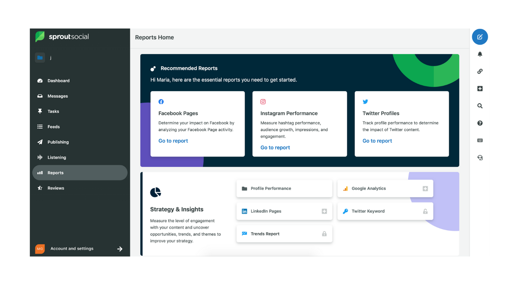This screenshot has height=285, width=520.
Task: Open Google Analytics report
Action: [x=385, y=188]
